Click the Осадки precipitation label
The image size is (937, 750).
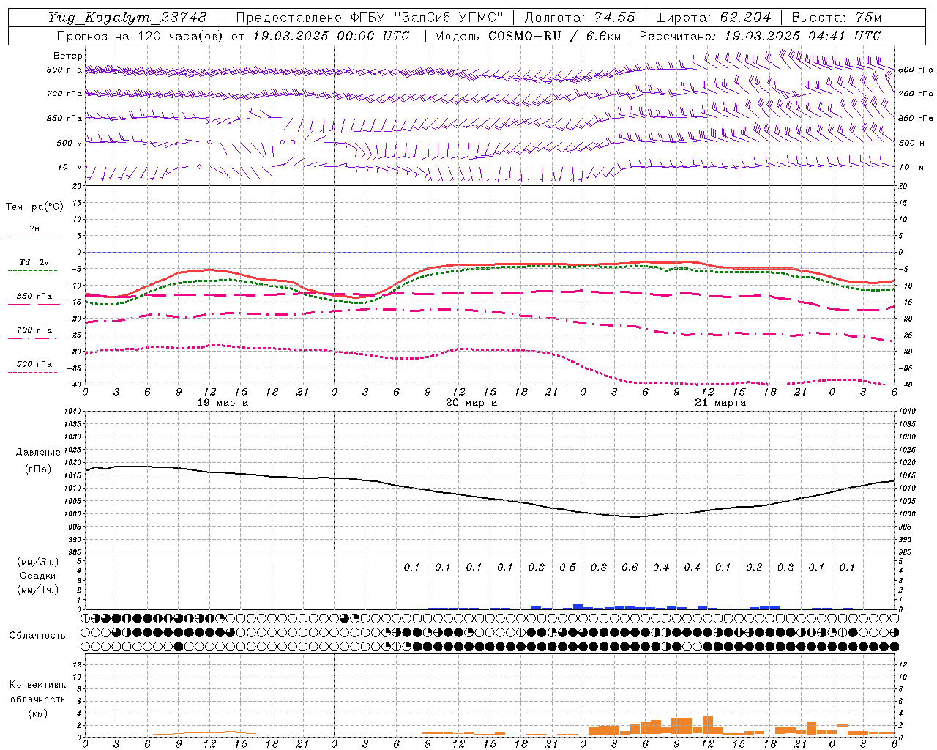38,576
